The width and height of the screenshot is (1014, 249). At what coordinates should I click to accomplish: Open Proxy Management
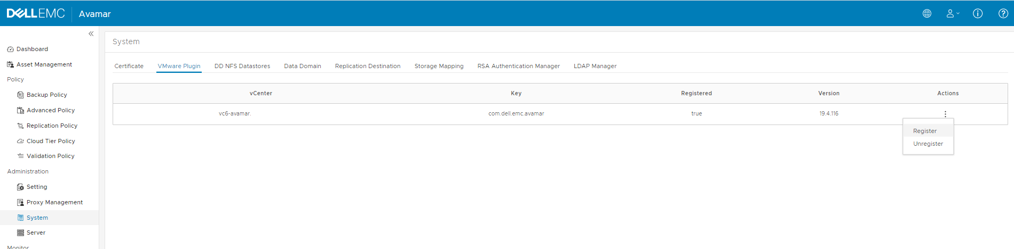pos(54,202)
